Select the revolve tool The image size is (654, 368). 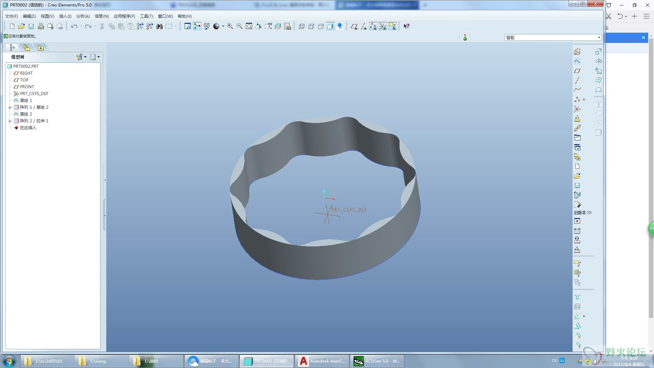point(598,61)
